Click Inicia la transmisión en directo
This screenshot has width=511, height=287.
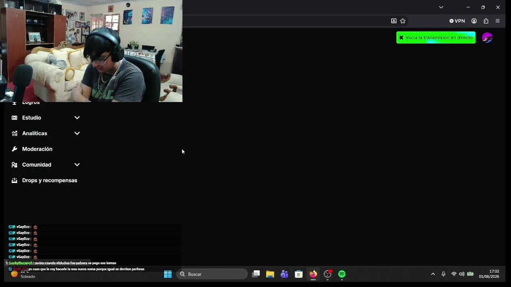[436, 37]
